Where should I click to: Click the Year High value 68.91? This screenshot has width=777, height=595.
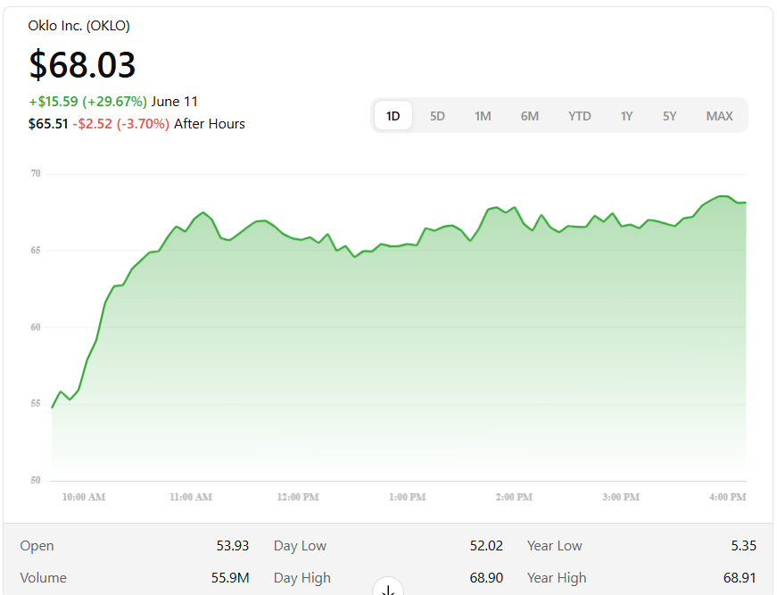click(740, 578)
